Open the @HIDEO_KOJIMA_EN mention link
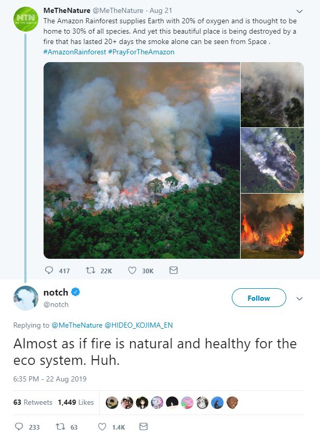Image resolution: width=320 pixels, height=441 pixels. click(x=138, y=325)
